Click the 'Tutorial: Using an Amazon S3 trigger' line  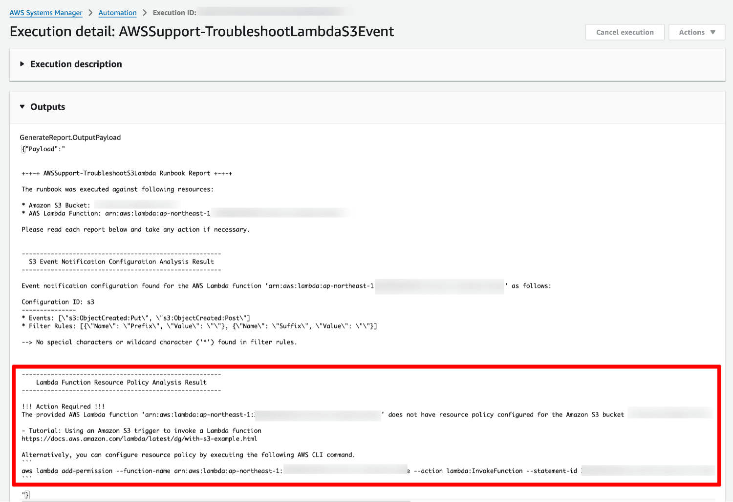(141, 431)
